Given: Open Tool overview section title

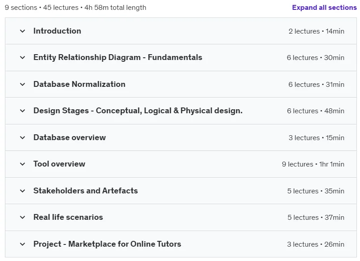Looking at the screenshot, I should click(59, 164).
